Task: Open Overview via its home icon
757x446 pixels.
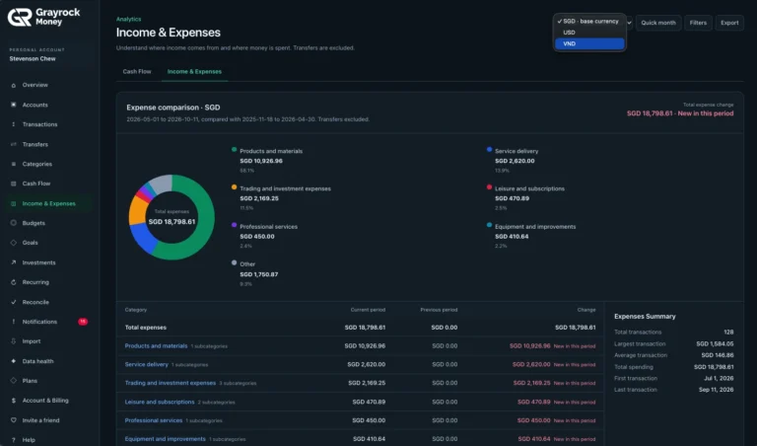Action: click(14, 85)
